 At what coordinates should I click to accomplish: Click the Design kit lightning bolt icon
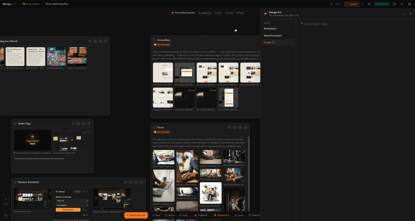(265, 13)
